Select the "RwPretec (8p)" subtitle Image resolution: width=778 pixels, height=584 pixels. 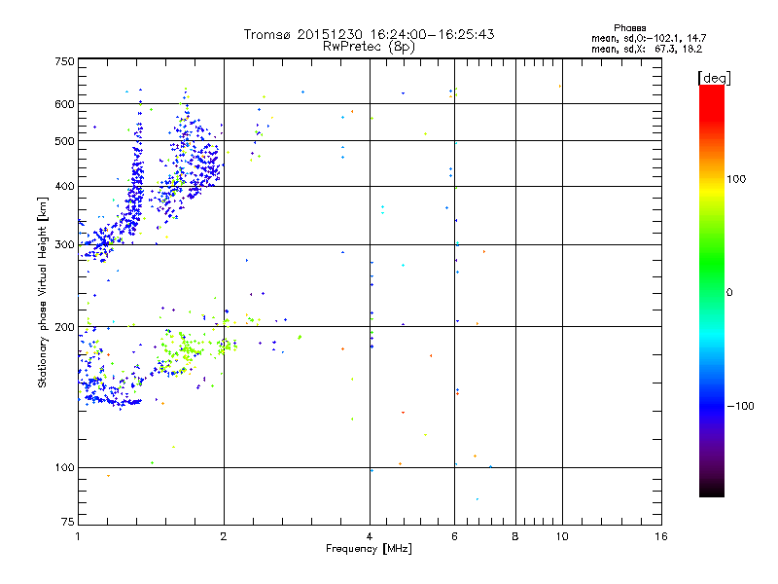click(369, 47)
